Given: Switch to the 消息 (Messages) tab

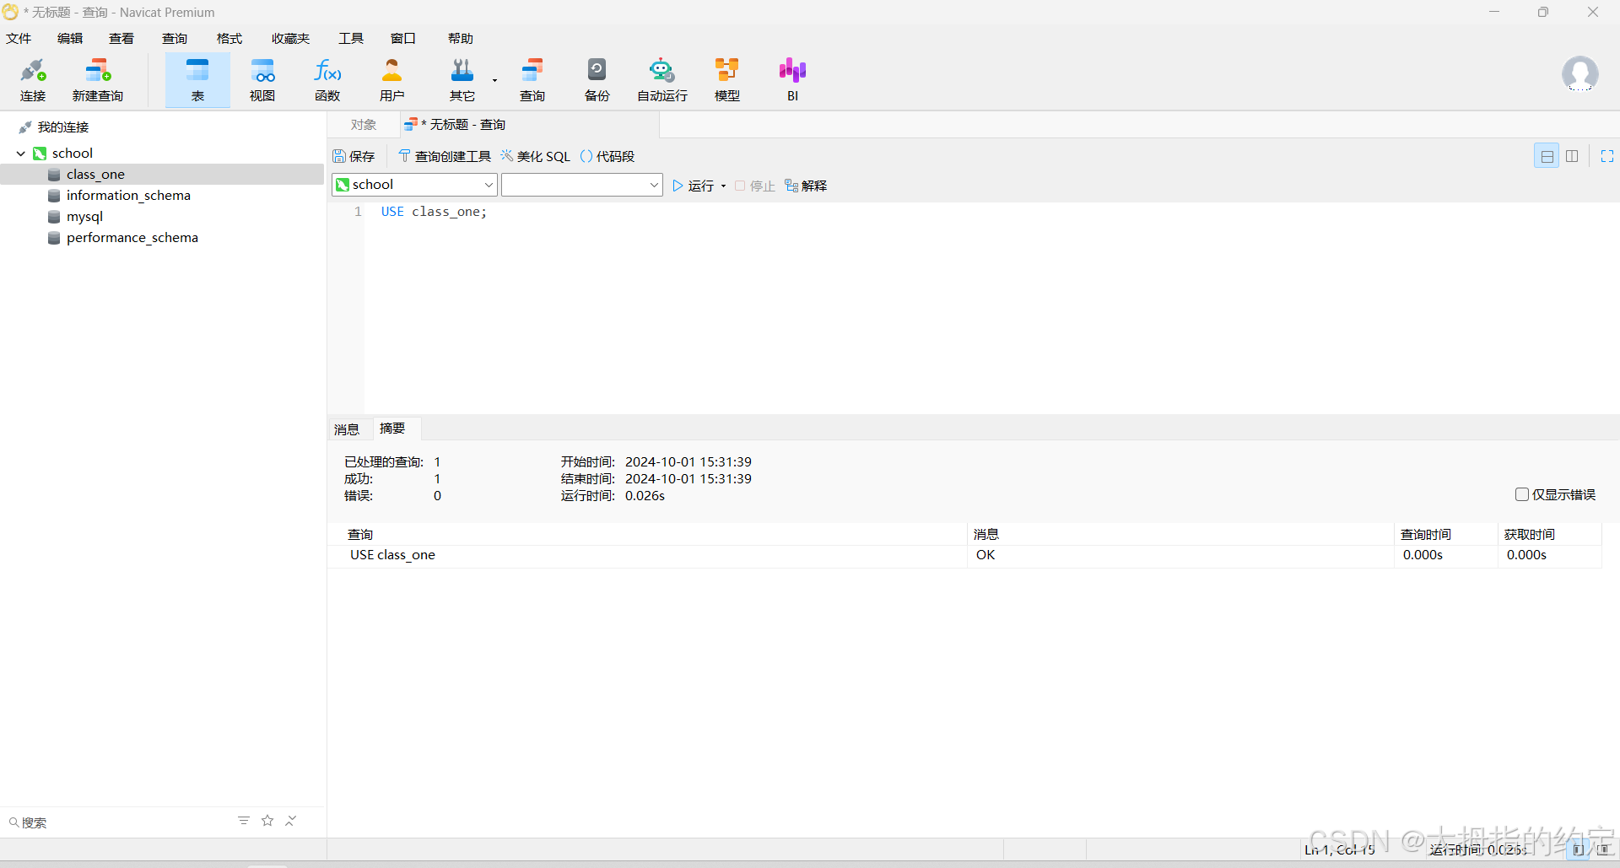Looking at the screenshot, I should coord(347,429).
